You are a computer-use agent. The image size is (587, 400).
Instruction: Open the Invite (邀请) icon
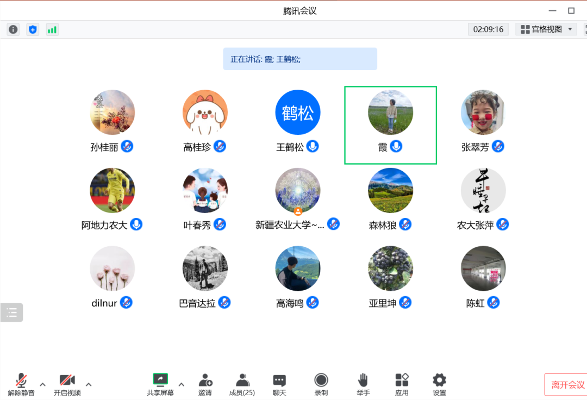coord(205,384)
